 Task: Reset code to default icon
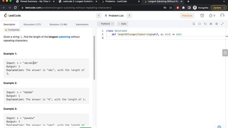click(x=205, y=24)
